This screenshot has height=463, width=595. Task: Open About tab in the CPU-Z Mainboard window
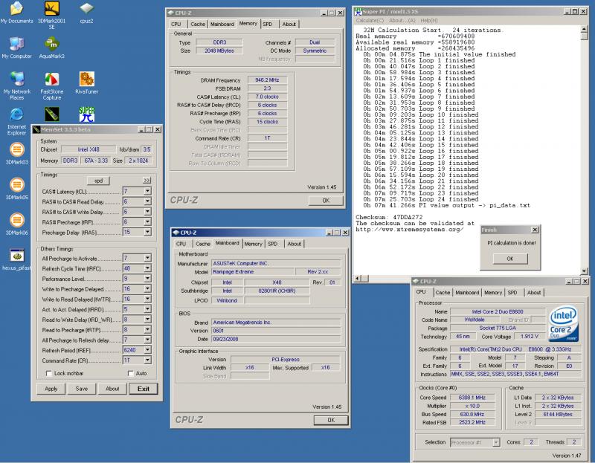[294, 244]
